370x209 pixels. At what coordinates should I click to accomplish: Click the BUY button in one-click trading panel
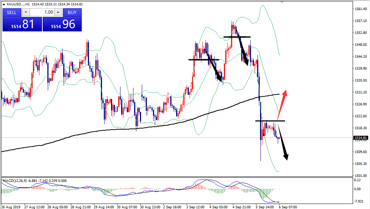pos(72,13)
